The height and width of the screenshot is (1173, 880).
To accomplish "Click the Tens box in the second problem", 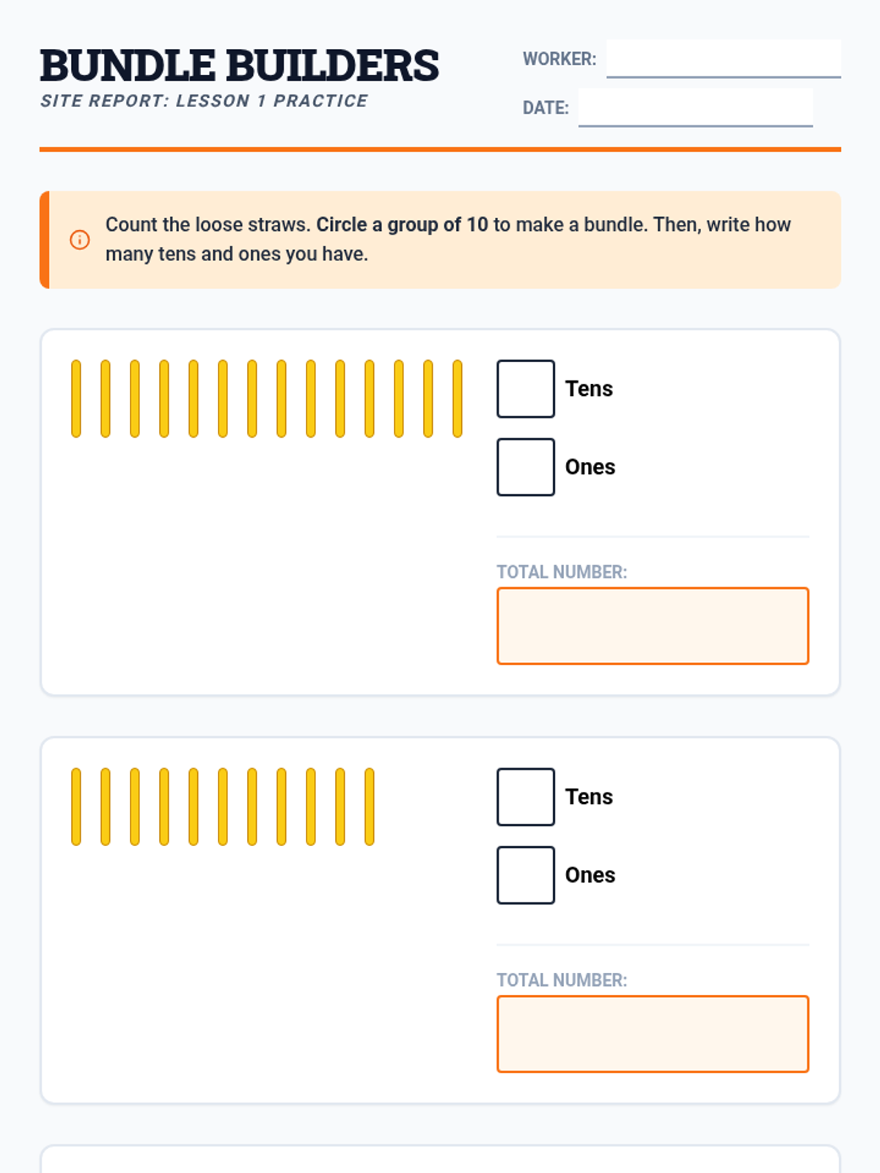I will 526,797.
